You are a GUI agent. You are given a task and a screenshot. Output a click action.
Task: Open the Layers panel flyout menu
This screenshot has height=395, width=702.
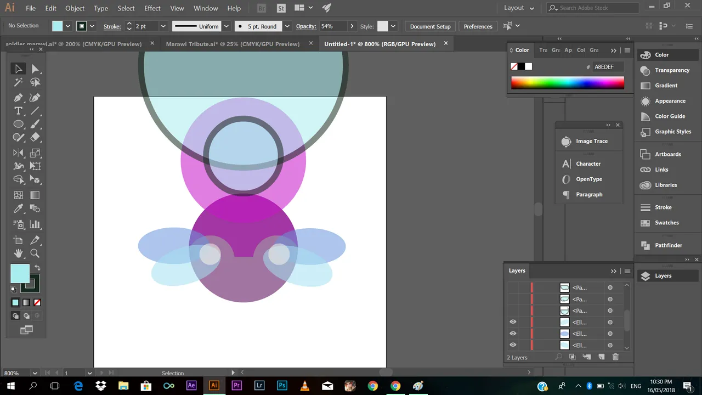point(627,271)
